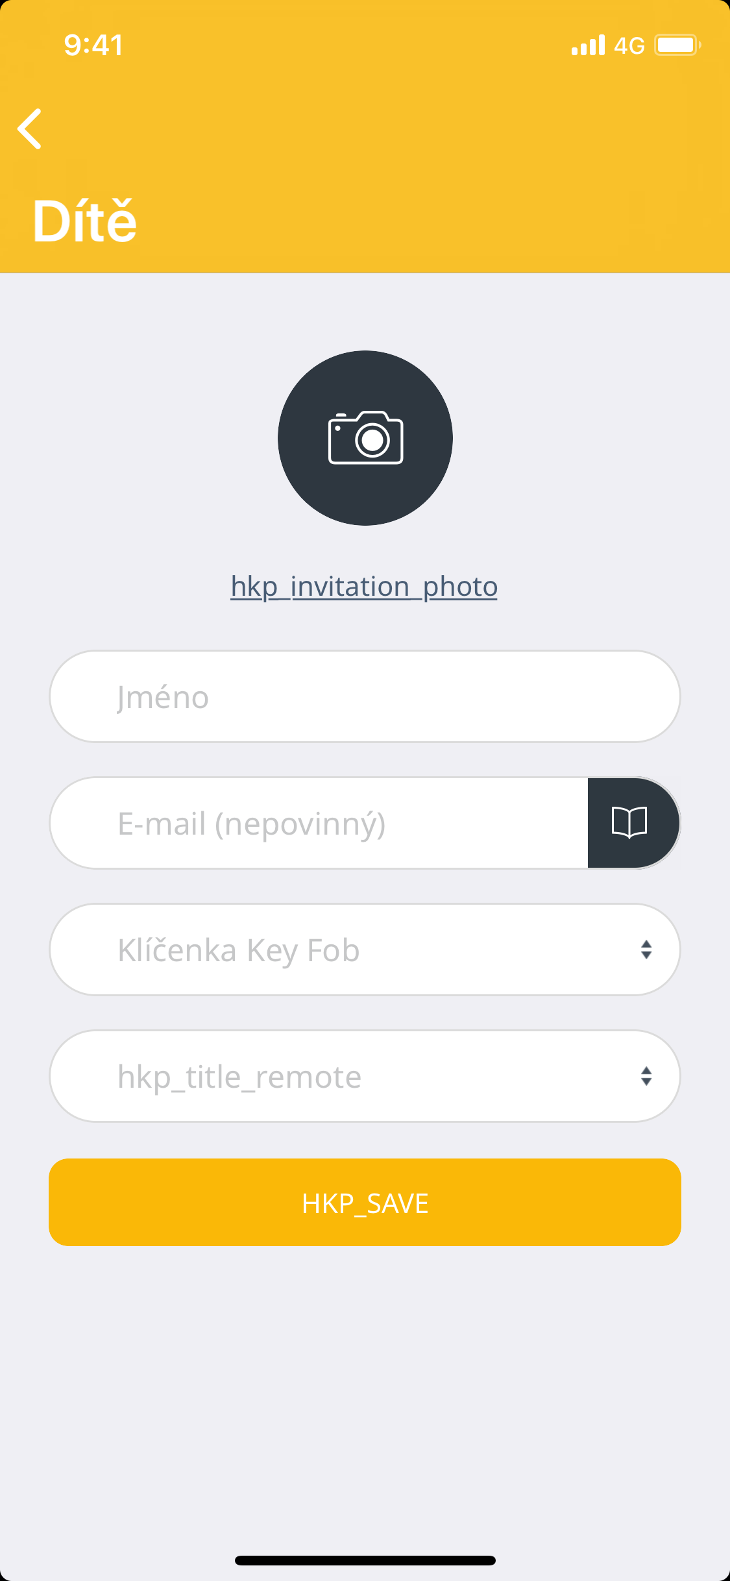This screenshot has height=1581, width=730.
Task: Click the E-mail (nepovinný) input field
Action: point(319,823)
